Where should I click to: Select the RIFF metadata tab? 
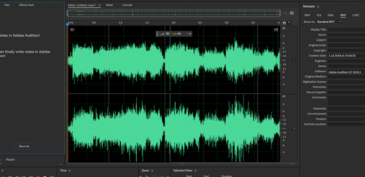coord(343,15)
